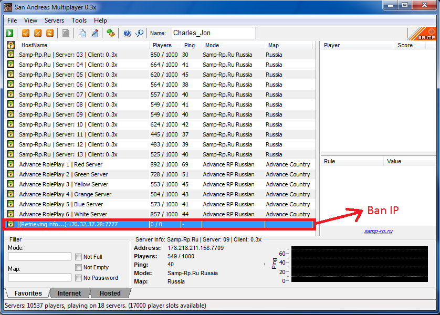
Task: Select Advance RolePlay 6 White Server row
Action: 159,214
